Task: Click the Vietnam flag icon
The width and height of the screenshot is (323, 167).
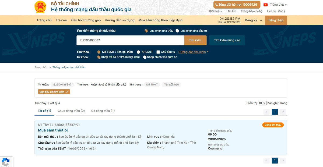Action: point(265,5)
